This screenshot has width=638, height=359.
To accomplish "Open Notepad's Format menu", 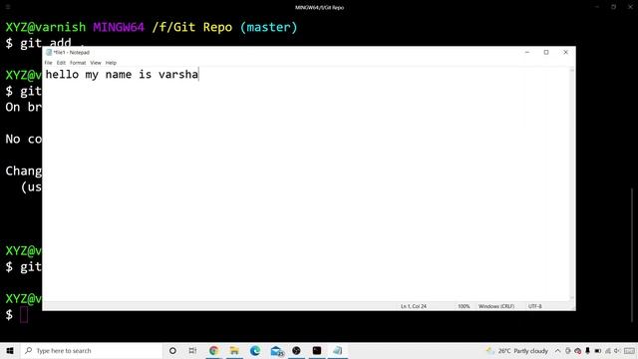I will click(x=78, y=63).
